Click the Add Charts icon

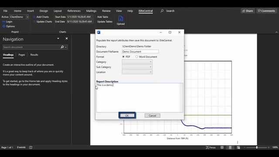[34, 17]
